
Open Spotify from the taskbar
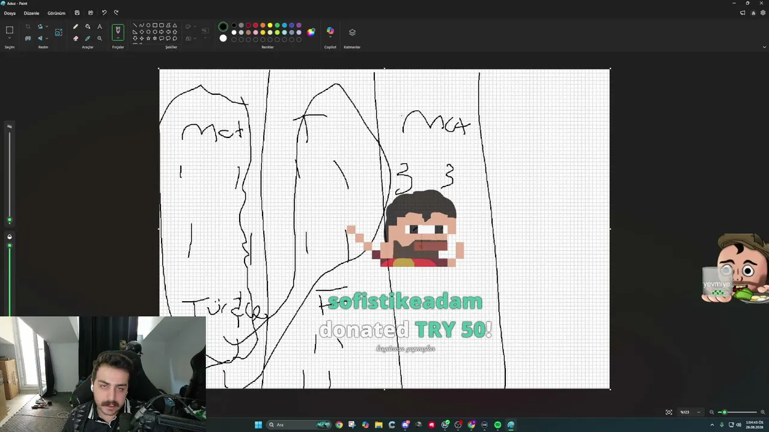click(x=497, y=425)
